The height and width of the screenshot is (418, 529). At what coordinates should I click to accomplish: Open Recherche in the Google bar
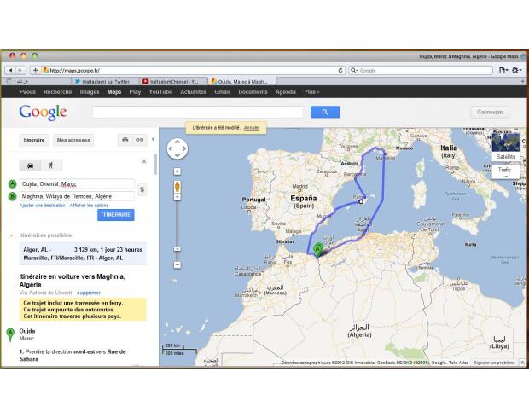(58, 92)
